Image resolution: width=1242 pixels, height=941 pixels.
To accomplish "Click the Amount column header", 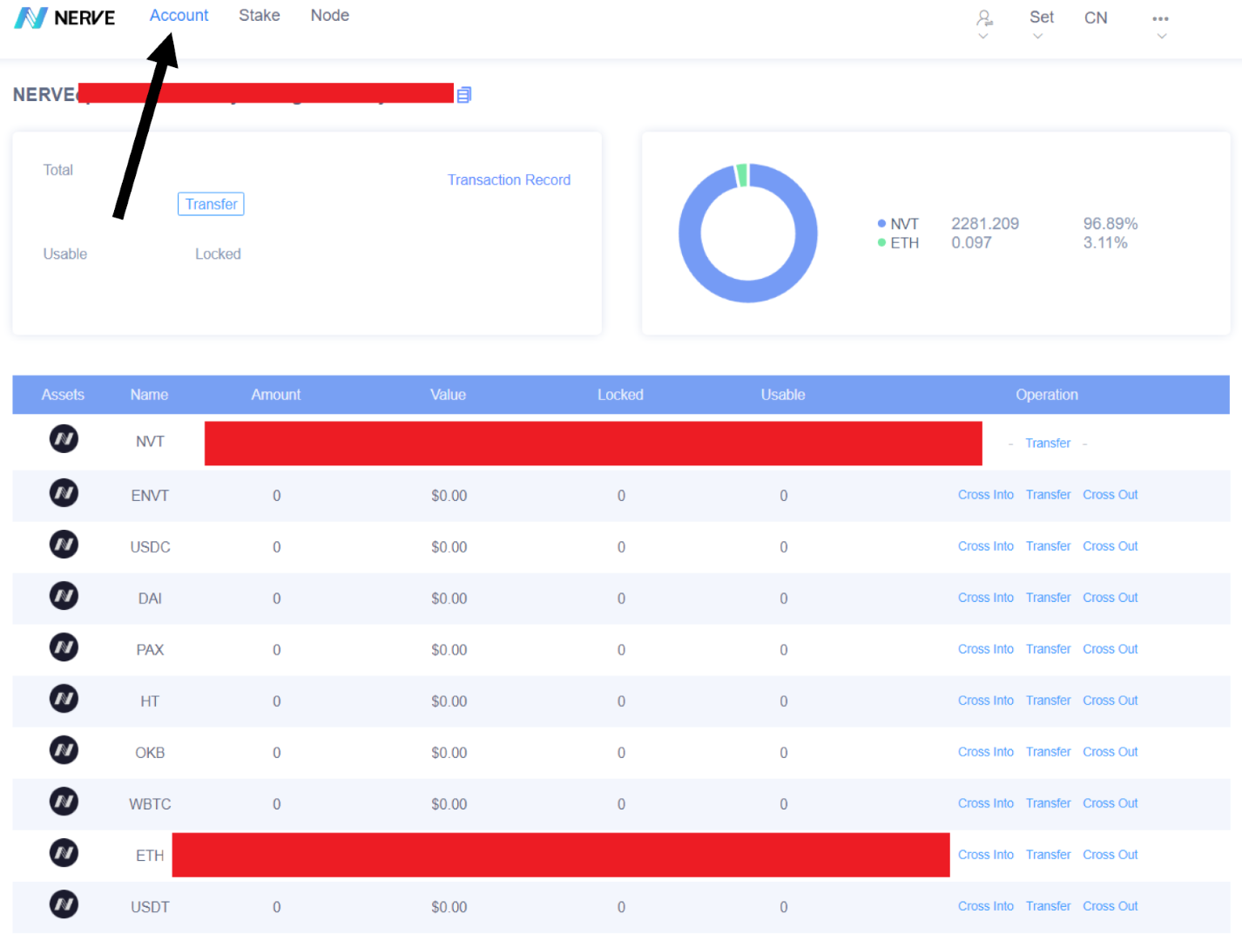I will coord(276,395).
